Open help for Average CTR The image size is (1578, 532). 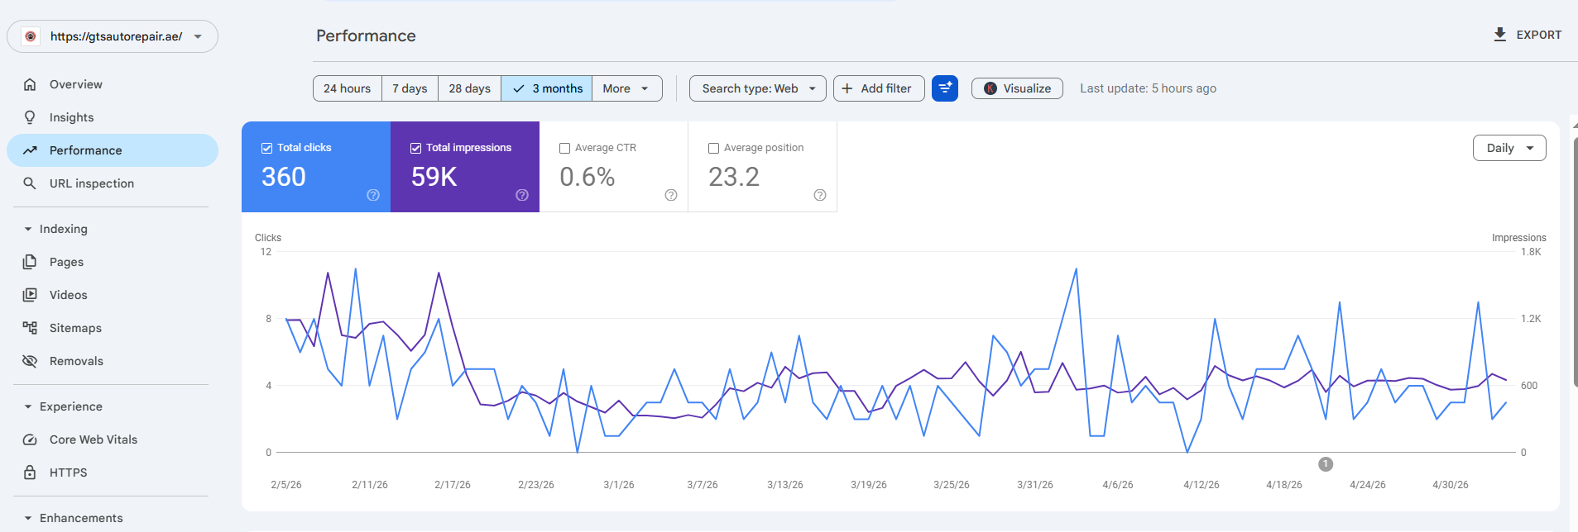[671, 195]
